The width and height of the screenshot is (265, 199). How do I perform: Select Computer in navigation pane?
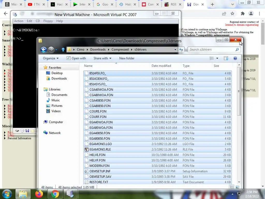[56, 122]
